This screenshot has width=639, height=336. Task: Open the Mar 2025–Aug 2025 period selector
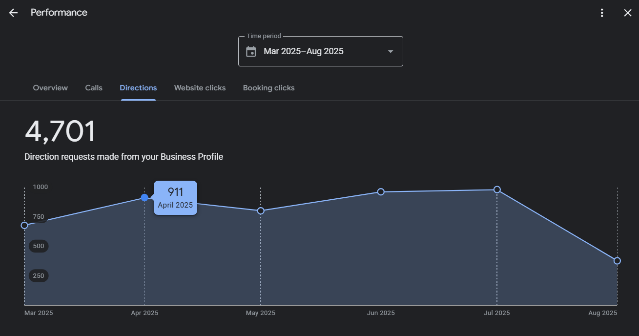coord(321,51)
